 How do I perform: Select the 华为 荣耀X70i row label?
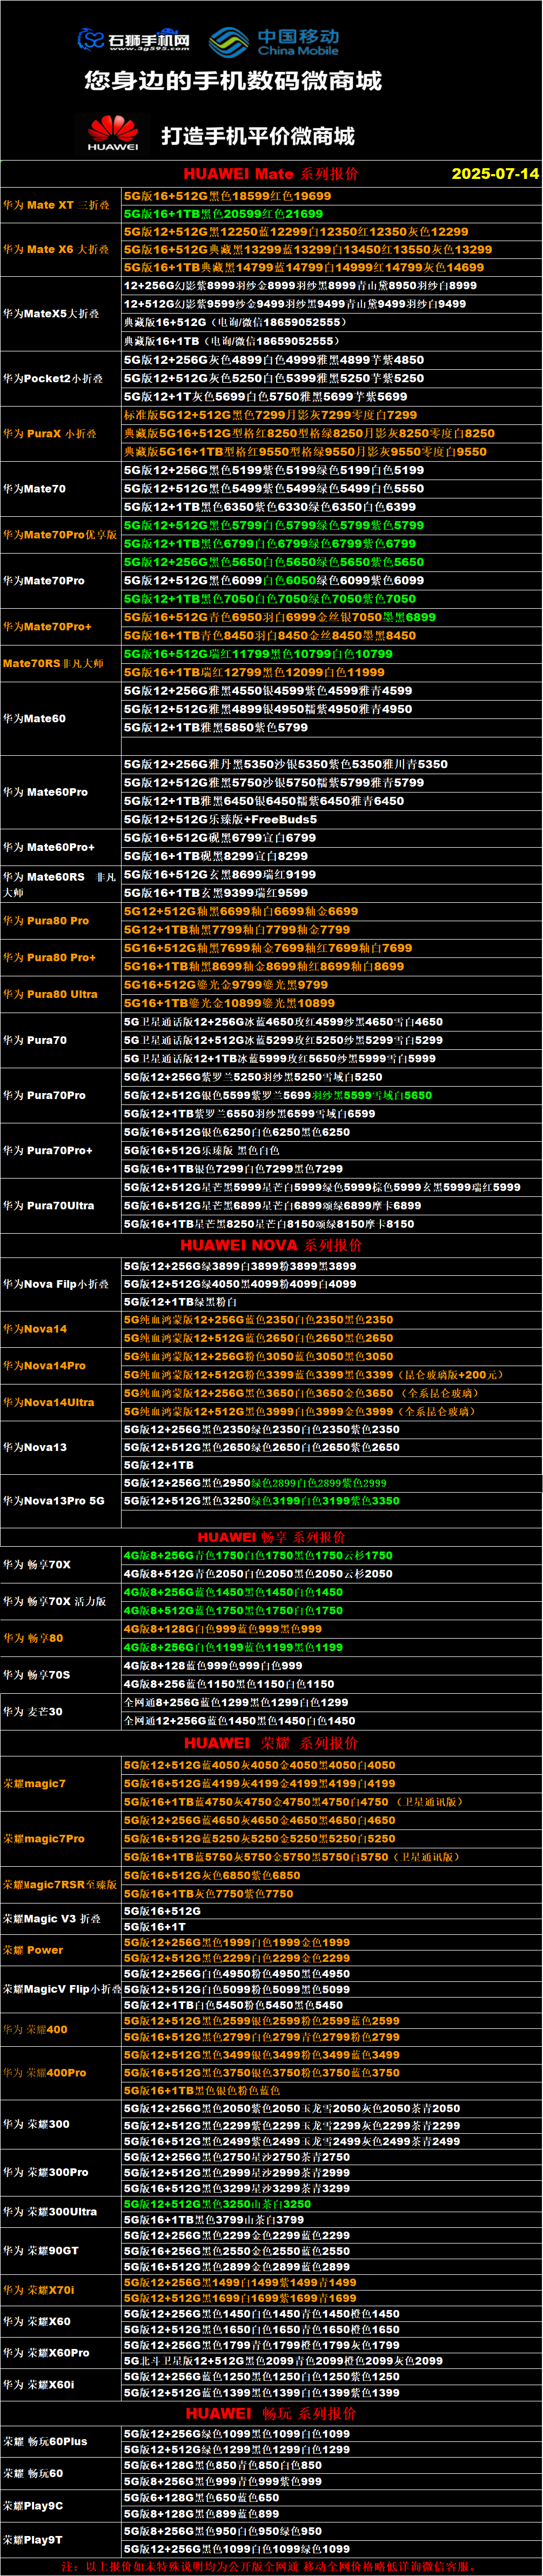(39, 2290)
